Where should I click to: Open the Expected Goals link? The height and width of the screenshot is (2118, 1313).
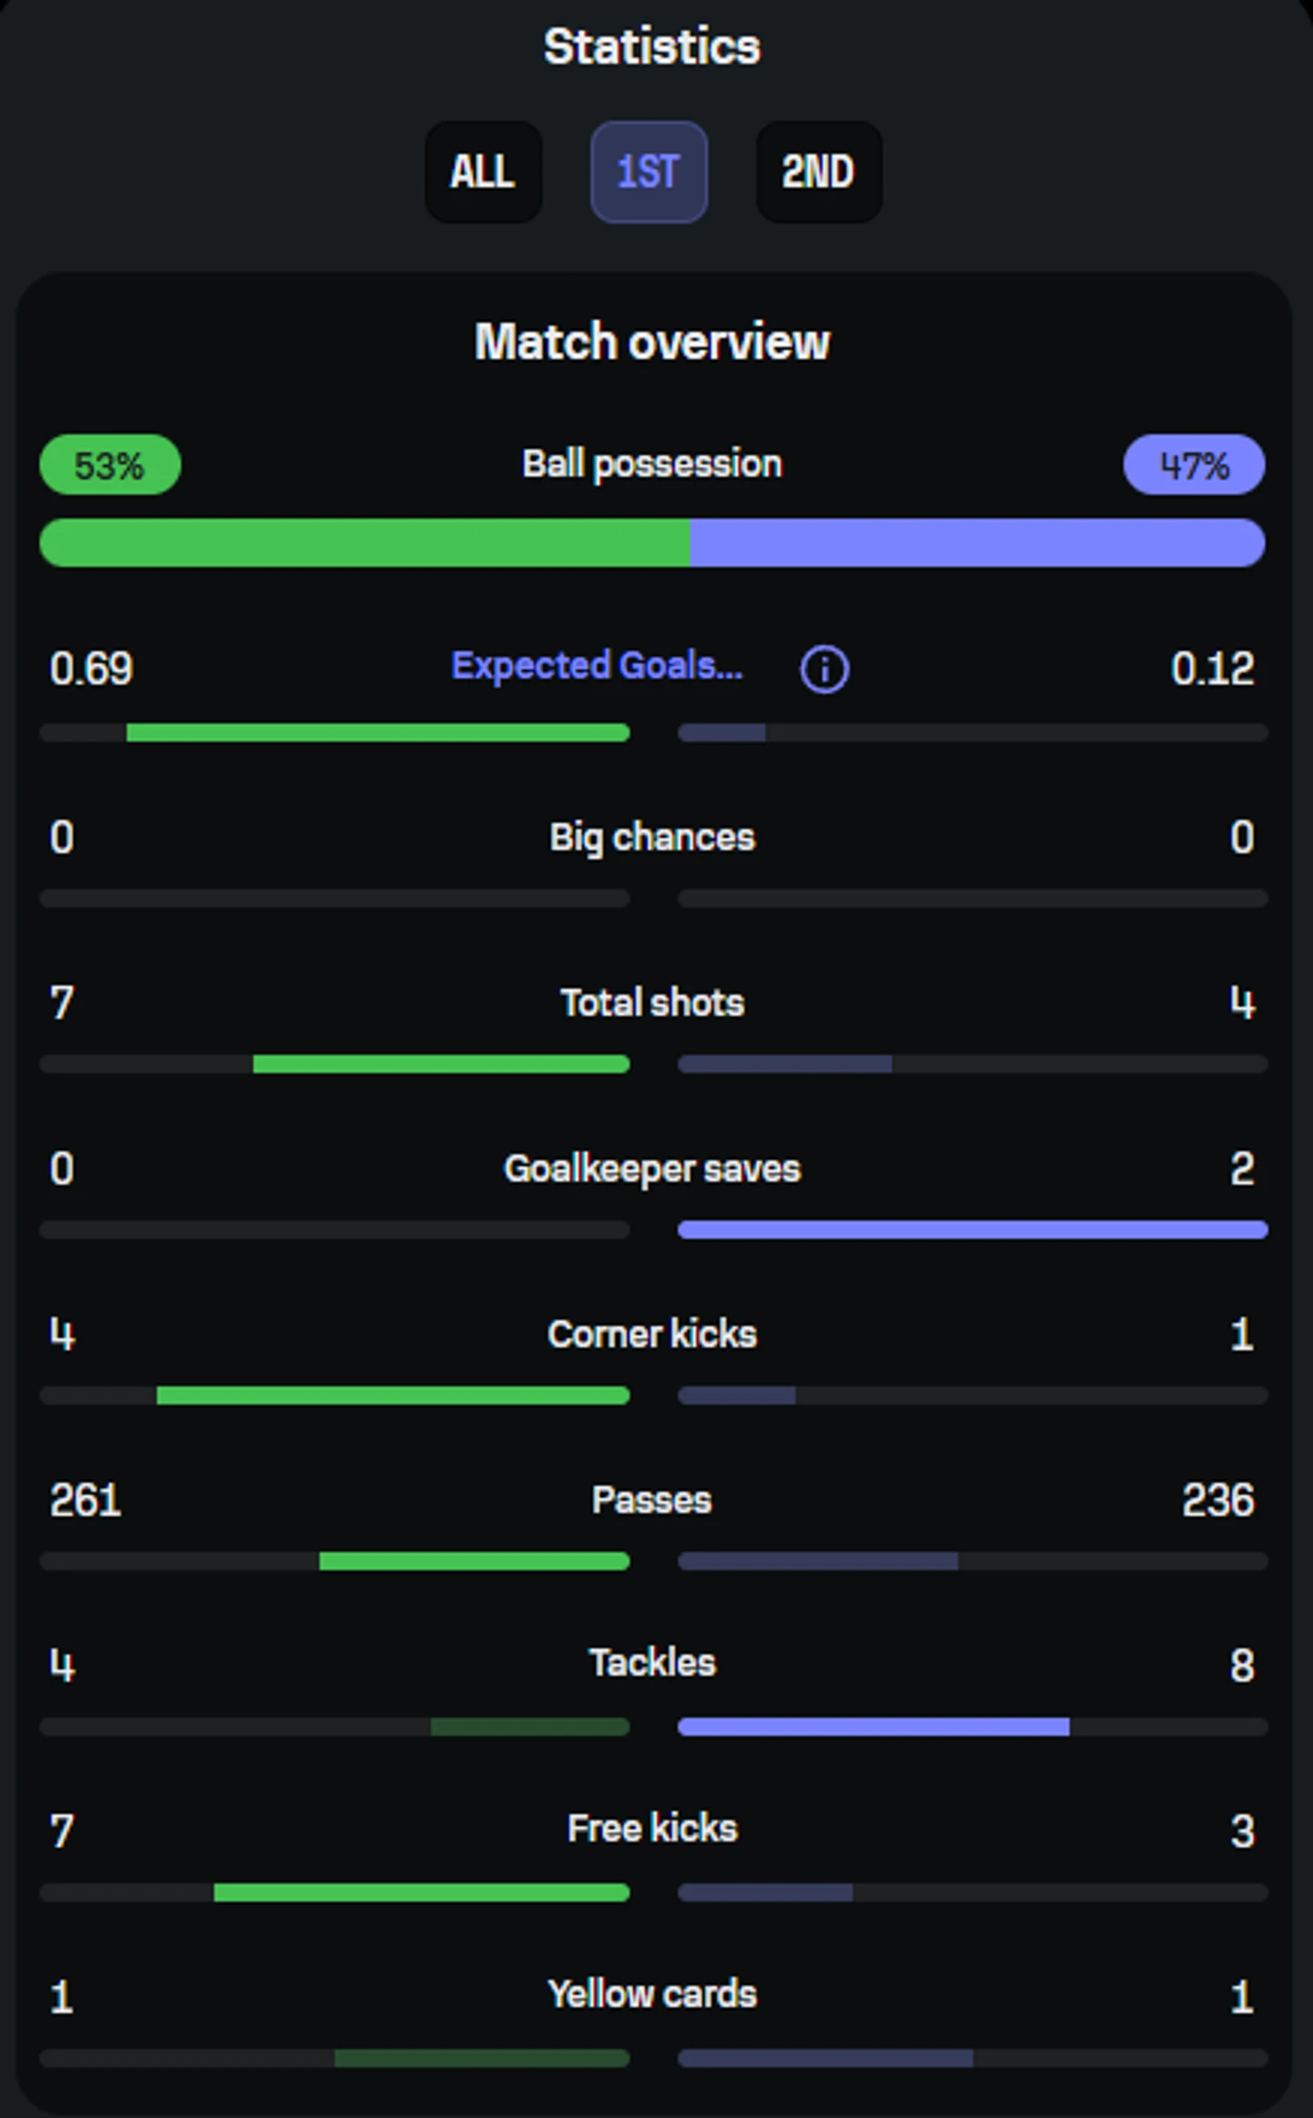tap(597, 667)
